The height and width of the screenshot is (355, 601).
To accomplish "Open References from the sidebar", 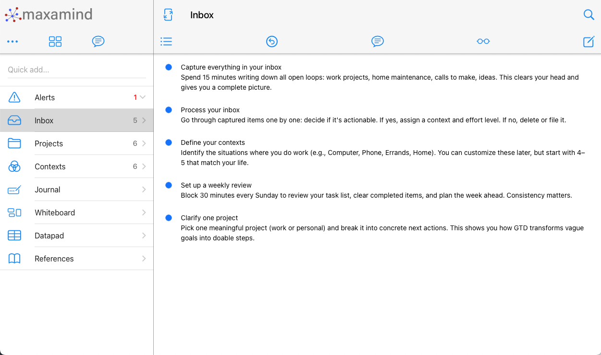I will (54, 259).
